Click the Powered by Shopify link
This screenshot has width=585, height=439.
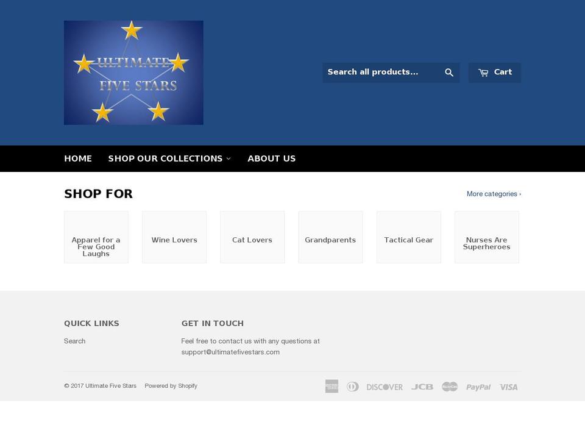tap(171, 385)
